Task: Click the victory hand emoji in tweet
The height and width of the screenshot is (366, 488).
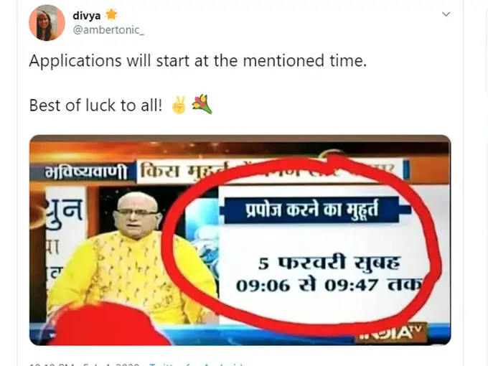Action: 179,105
